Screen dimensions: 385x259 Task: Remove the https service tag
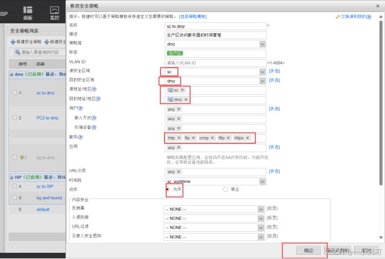[x=248, y=138]
